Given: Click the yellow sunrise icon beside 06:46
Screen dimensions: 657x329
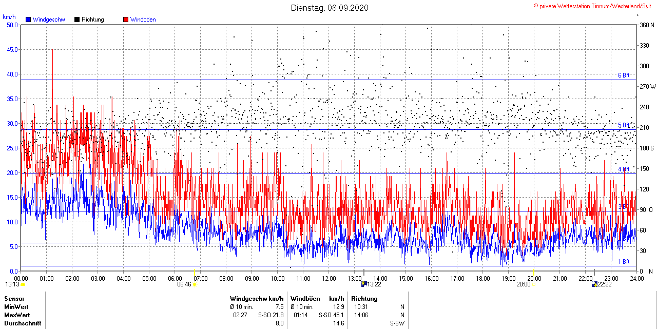Looking at the screenshot, I should pyautogui.click(x=195, y=284).
